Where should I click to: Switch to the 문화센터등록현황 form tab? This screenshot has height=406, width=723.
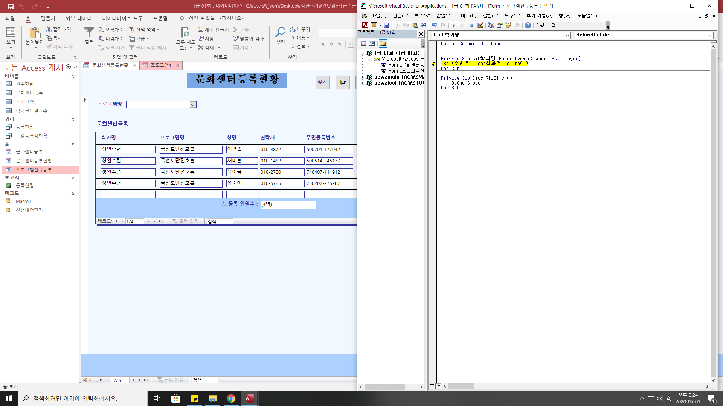110,65
